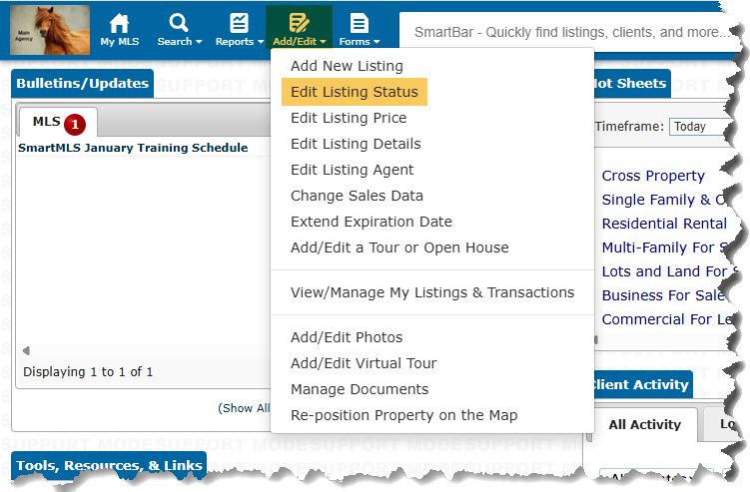Open Cross Property hot sheet
Screen dimensions: 750x492
pyautogui.click(x=653, y=176)
